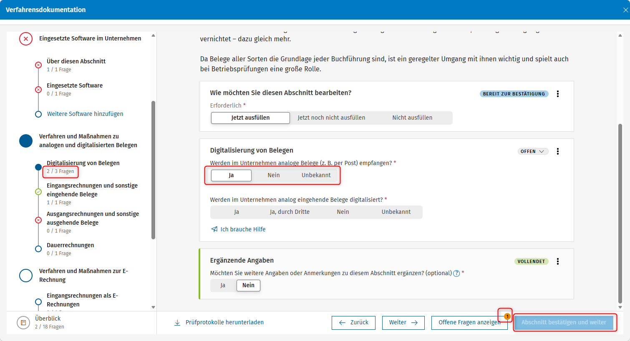The image size is (630, 341).
Task: Click the Weitere Software hinzufügen link
Action: click(85, 114)
